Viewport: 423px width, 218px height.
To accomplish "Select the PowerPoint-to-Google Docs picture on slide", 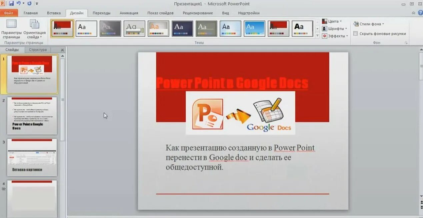I will [240, 113].
